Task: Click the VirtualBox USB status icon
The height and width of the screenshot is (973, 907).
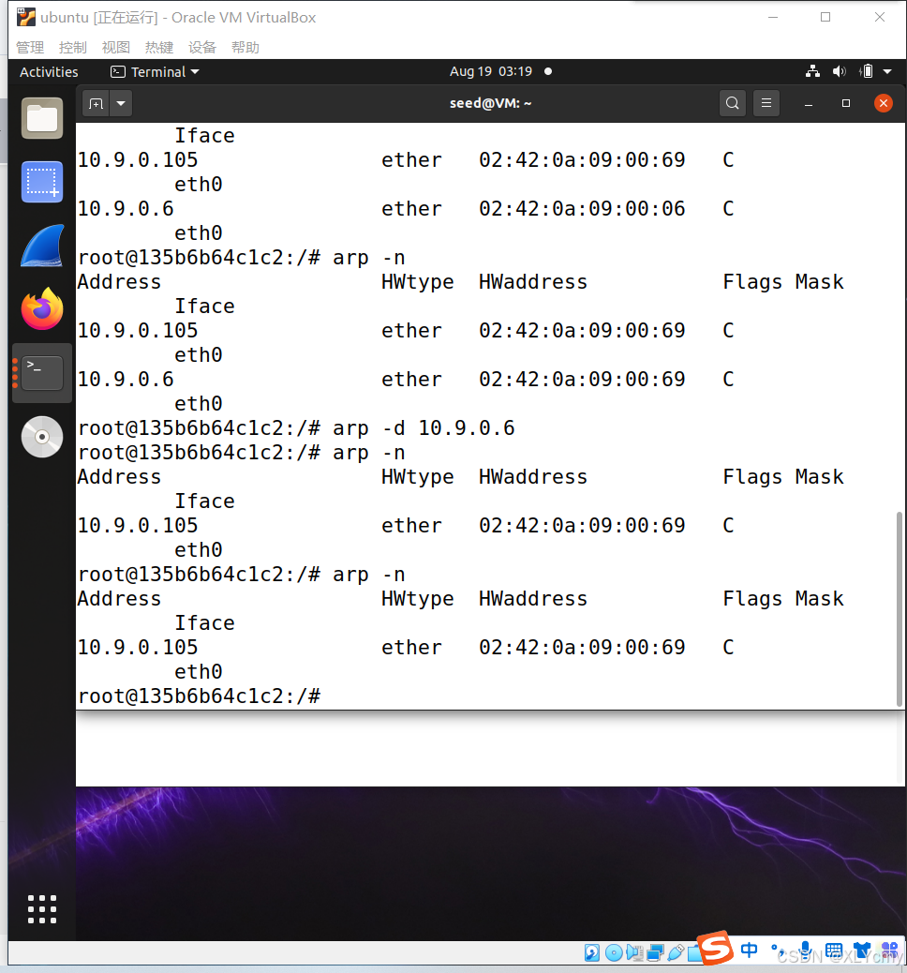Action: (676, 951)
